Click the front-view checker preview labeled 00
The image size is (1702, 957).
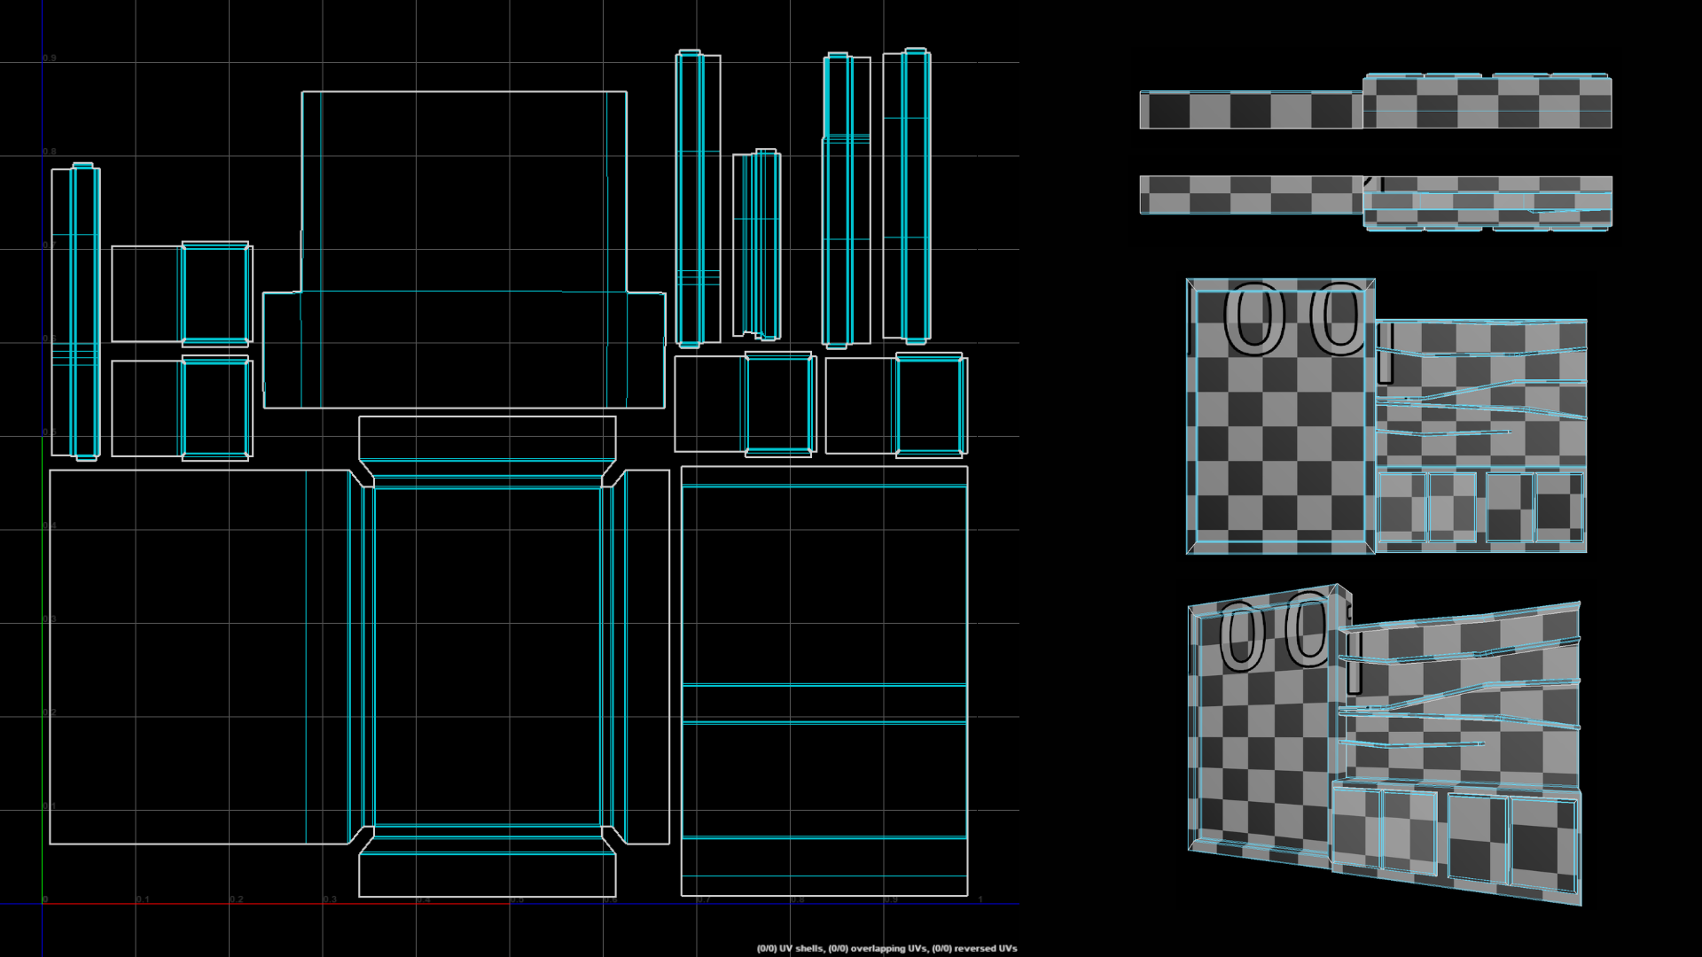[1386, 416]
